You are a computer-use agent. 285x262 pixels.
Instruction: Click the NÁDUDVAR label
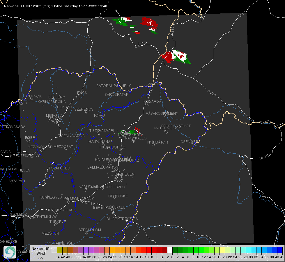pyautogui.click(x=89, y=187)
